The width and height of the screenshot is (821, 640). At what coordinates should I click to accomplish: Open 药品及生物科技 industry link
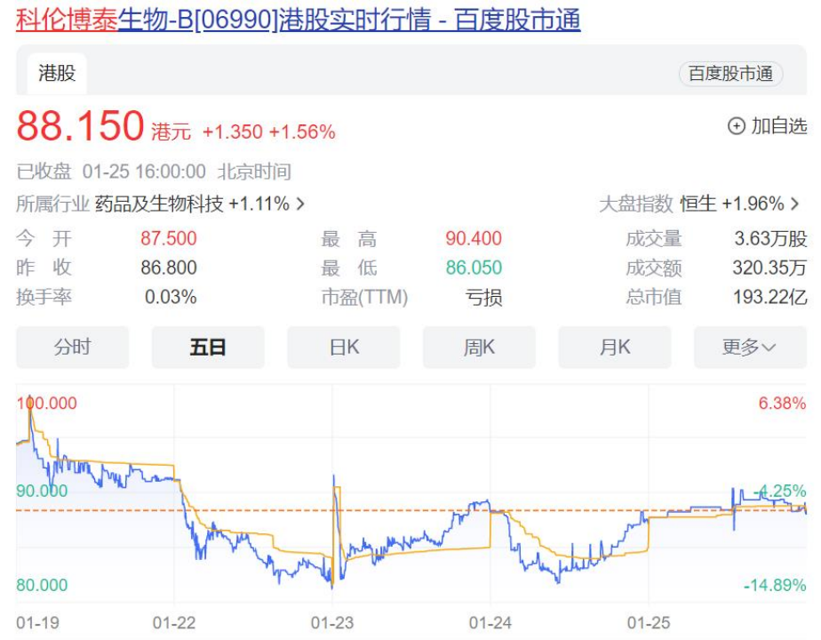point(159,204)
